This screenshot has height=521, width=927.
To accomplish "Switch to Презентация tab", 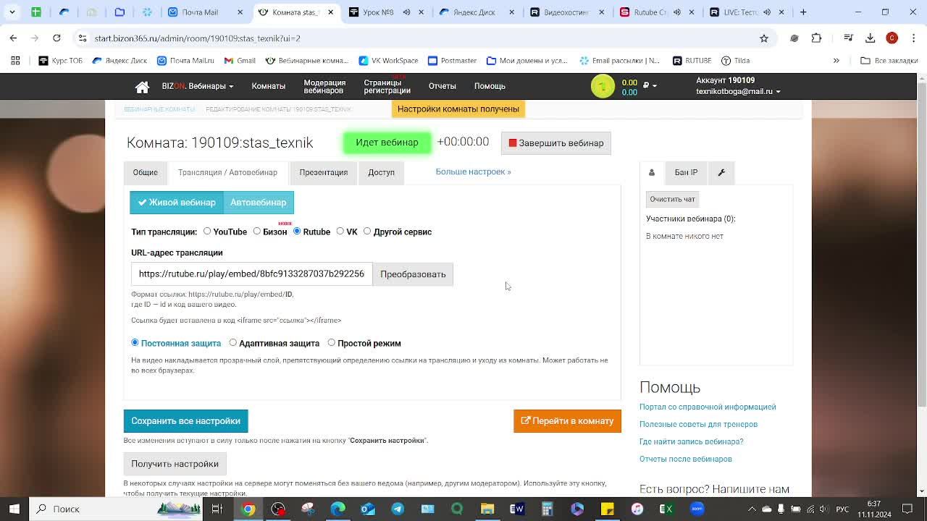I will (324, 172).
